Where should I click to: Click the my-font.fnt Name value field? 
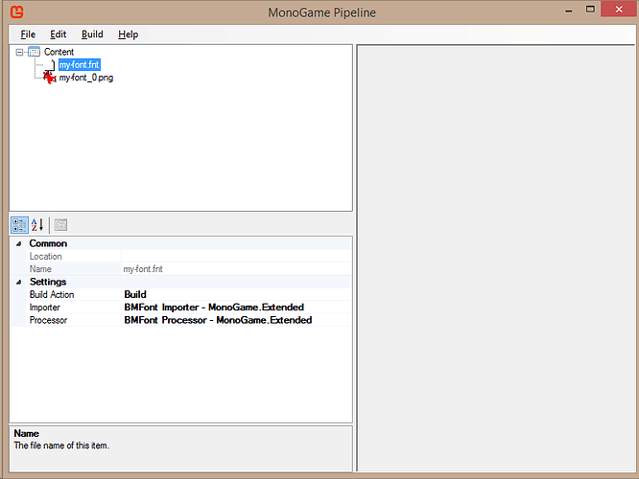coord(236,269)
